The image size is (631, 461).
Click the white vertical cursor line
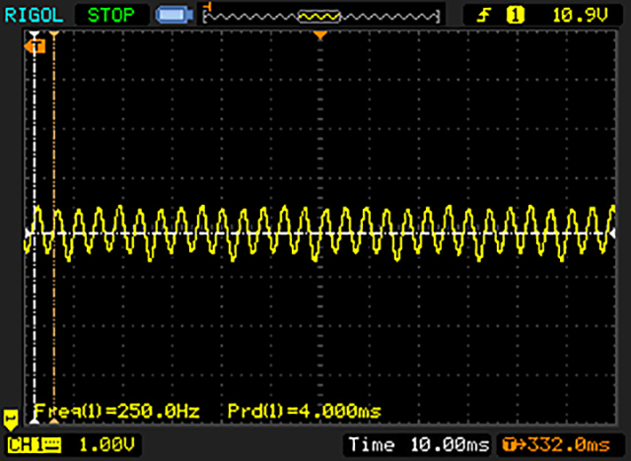[x=35, y=228]
